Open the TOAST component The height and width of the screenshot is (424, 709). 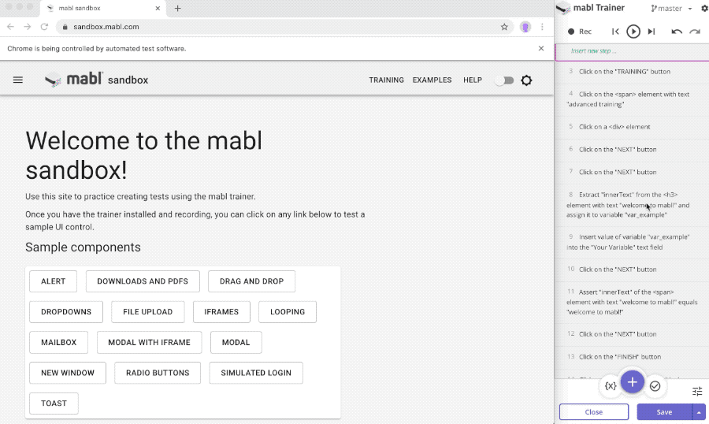(x=54, y=404)
